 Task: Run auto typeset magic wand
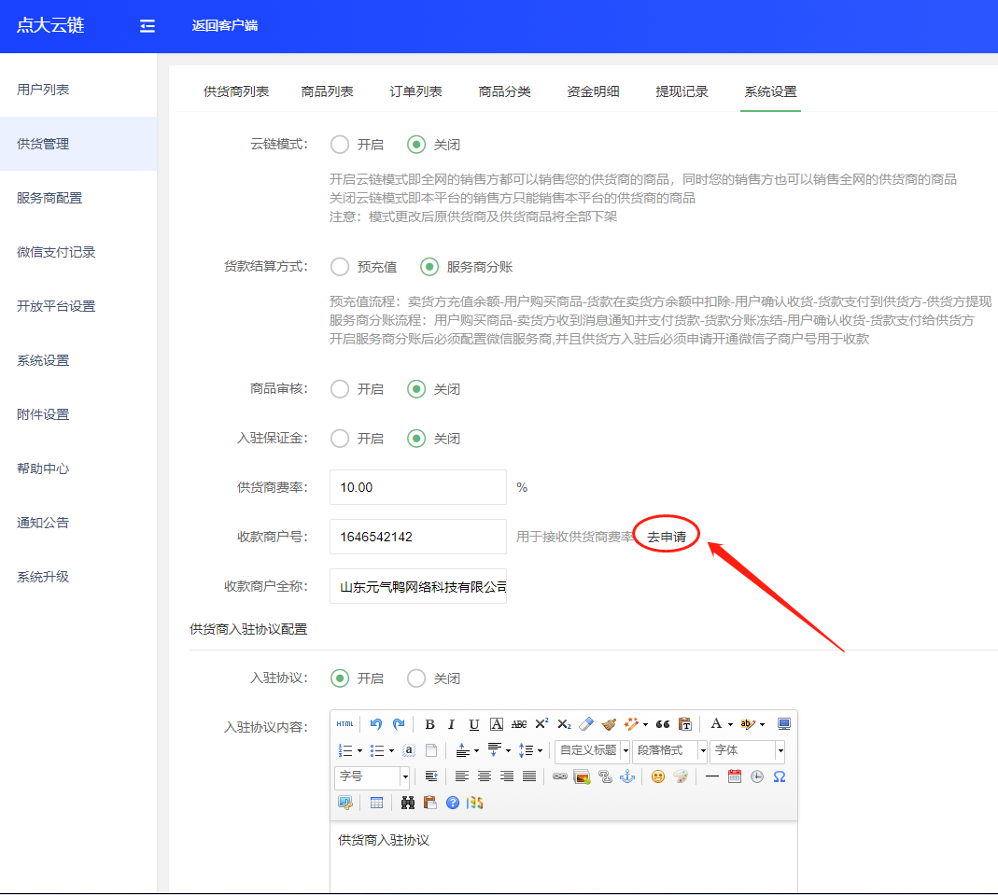tap(631, 724)
